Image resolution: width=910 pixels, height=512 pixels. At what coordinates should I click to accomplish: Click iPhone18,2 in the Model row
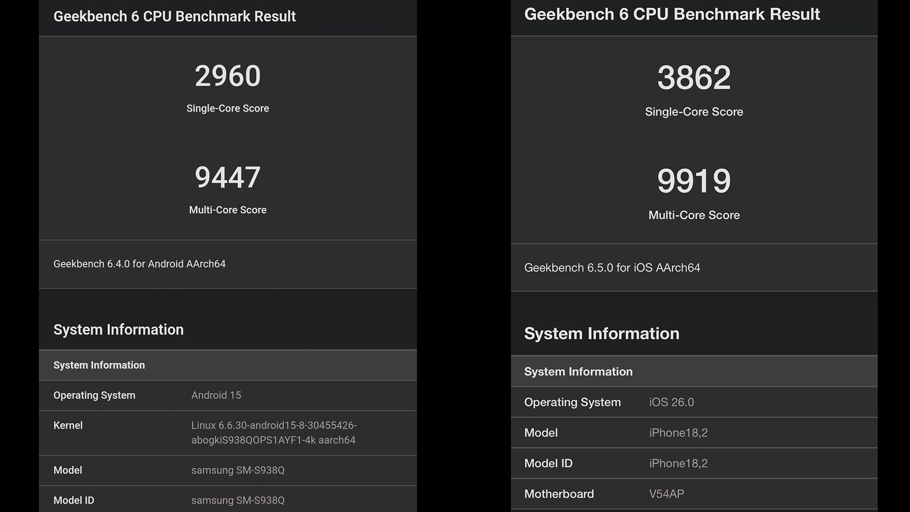pyautogui.click(x=678, y=433)
